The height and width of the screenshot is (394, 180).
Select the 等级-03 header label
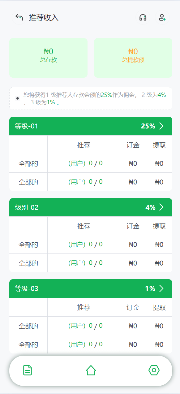(x=27, y=289)
